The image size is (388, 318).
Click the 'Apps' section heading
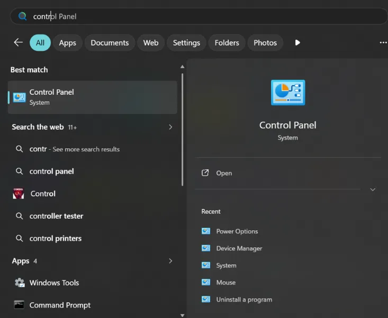click(x=21, y=261)
